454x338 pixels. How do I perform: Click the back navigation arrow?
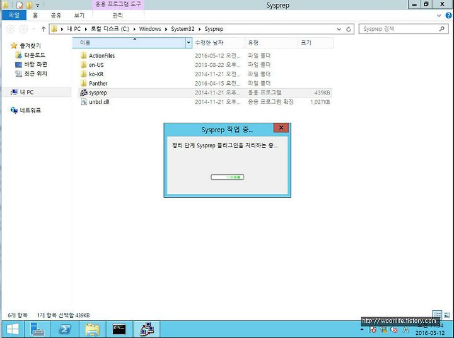[x=11, y=29]
